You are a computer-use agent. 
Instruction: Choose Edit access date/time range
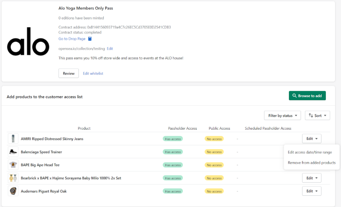(310, 152)
